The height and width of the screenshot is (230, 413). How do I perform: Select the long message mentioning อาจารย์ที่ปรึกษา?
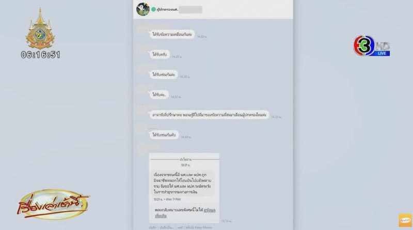click(x=210, y=115)
